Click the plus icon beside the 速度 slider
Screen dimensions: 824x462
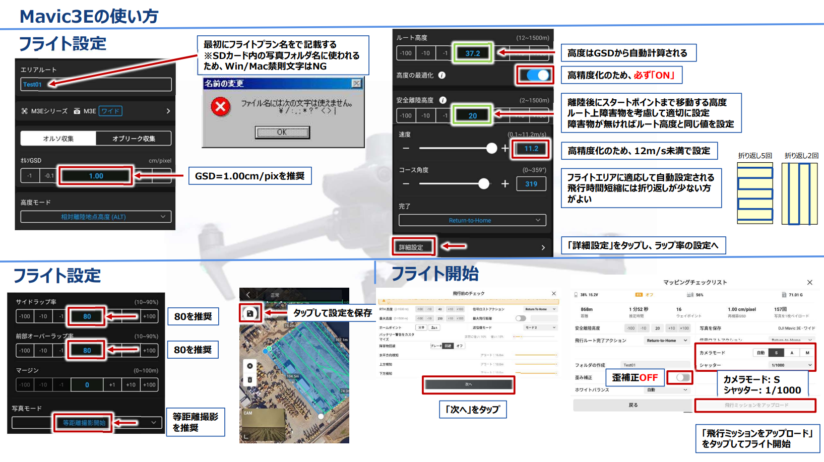[505, 148]
